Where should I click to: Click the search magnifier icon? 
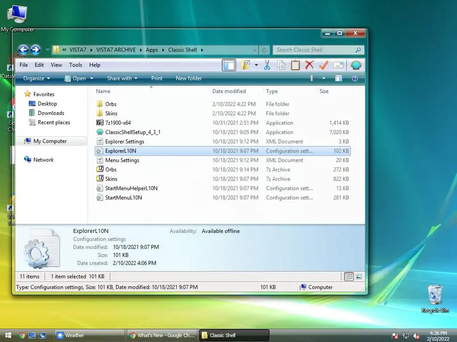point(358,50)
